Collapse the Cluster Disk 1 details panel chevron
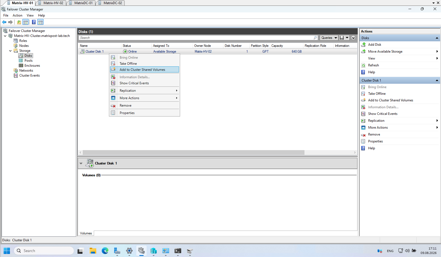 [x=81, y=163]
